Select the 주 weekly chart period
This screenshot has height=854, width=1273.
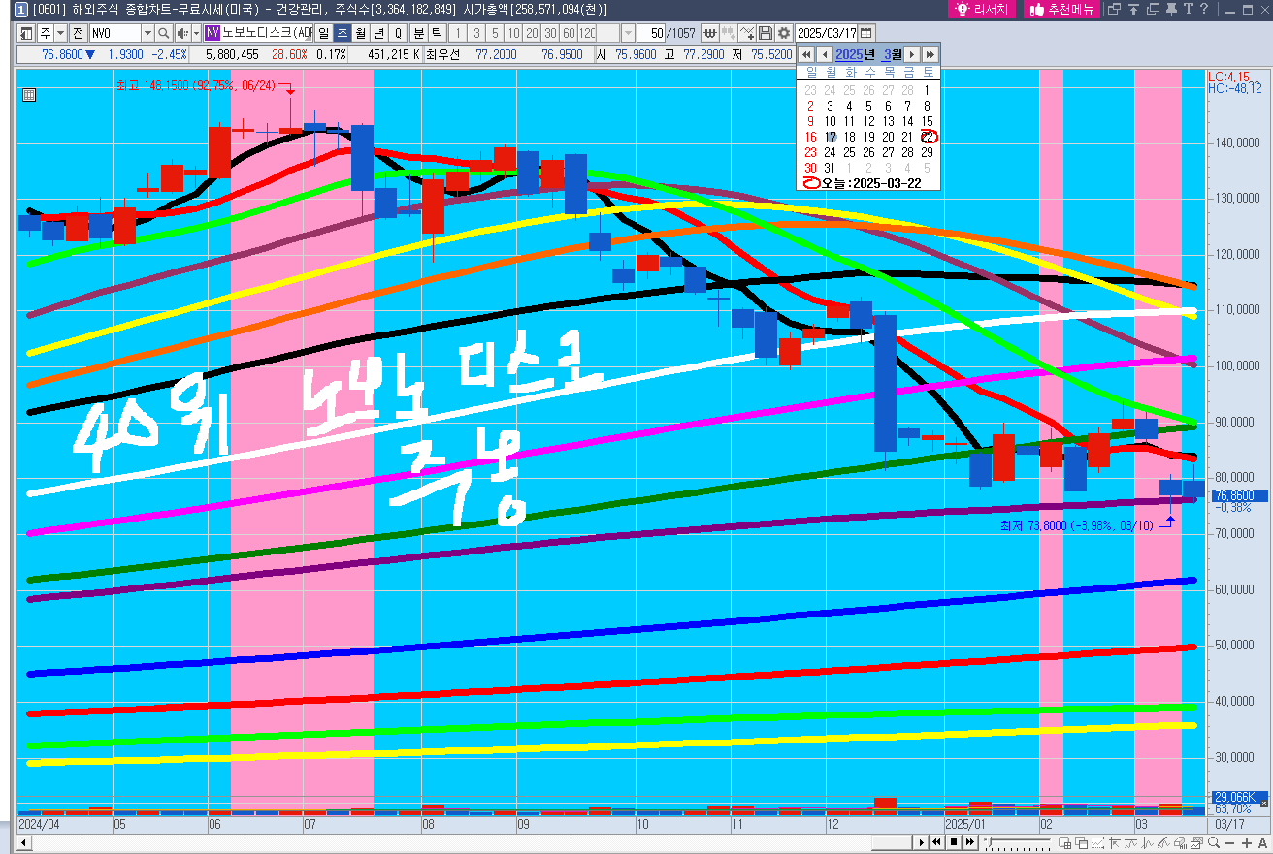[x=342, y=33]
